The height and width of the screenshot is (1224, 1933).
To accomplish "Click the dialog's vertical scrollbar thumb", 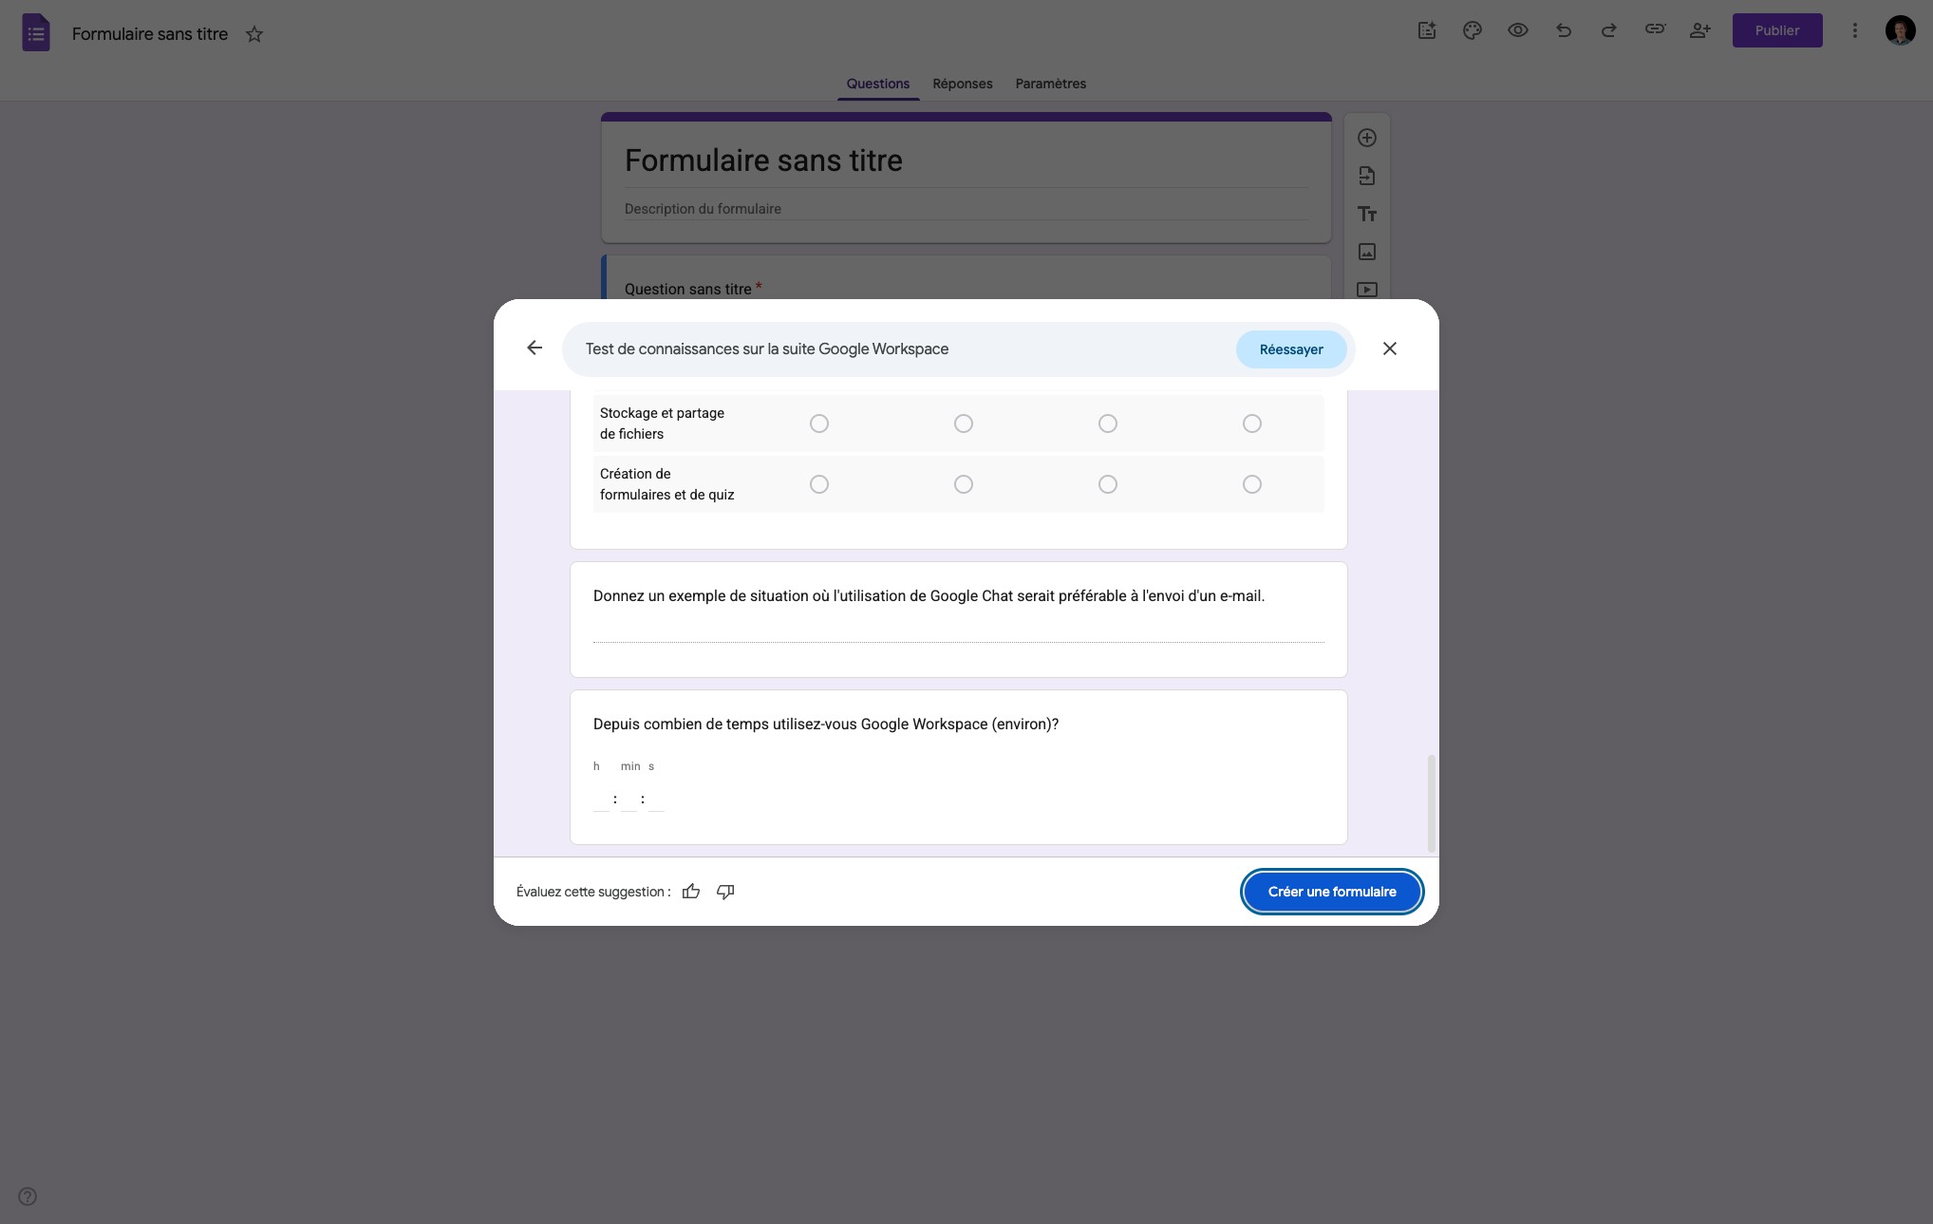I will coord(1432,803).
